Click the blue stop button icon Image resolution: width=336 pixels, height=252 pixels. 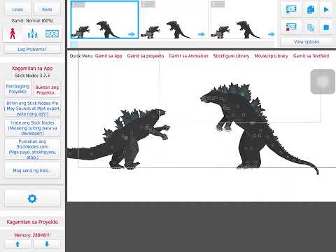pyautogui.click(x=326, y=27)
